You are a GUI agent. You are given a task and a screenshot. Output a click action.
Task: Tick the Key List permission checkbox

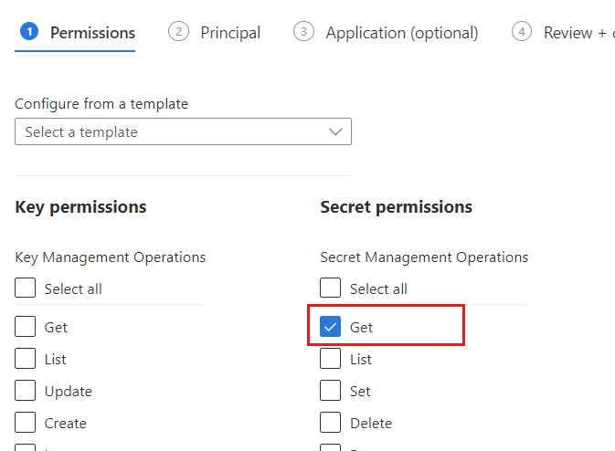(x=26, y=360)
